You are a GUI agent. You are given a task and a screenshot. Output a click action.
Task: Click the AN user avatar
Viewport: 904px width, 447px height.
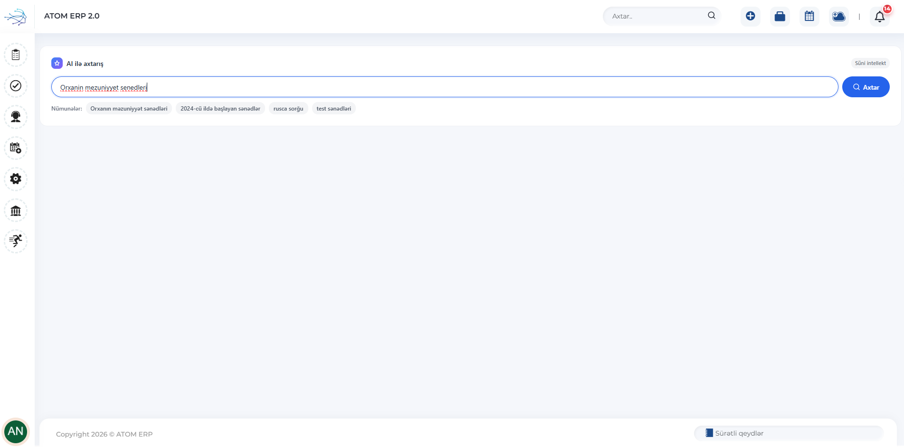coord(16,431)
